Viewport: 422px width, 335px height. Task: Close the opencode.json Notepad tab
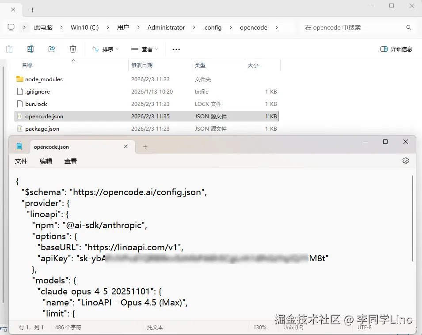(x=125, y=147)
